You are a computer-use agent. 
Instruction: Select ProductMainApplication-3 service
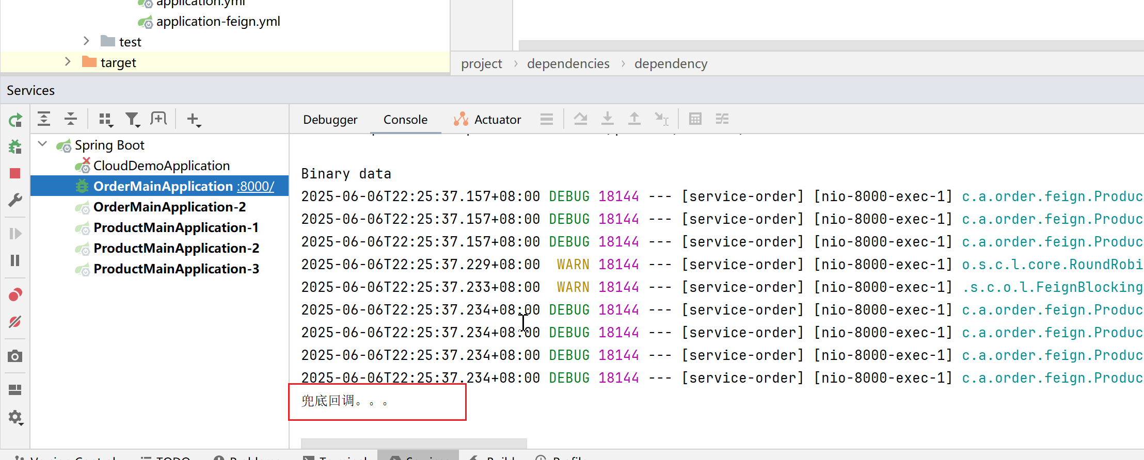pos(176,269)
